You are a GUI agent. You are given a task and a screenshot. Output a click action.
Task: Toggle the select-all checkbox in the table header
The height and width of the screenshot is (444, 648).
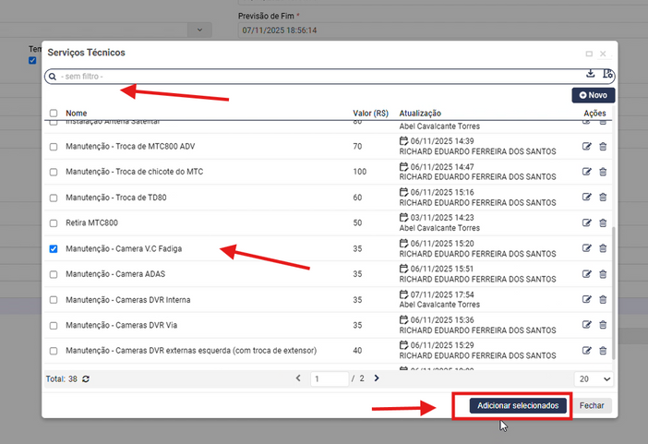coord(54,114)
